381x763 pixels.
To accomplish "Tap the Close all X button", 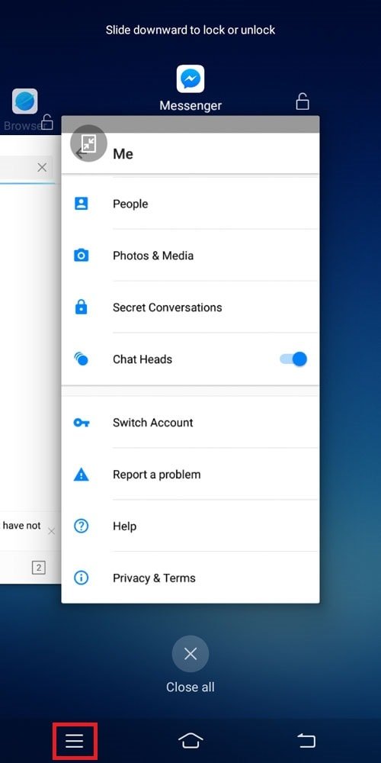I will pos(190,654).
